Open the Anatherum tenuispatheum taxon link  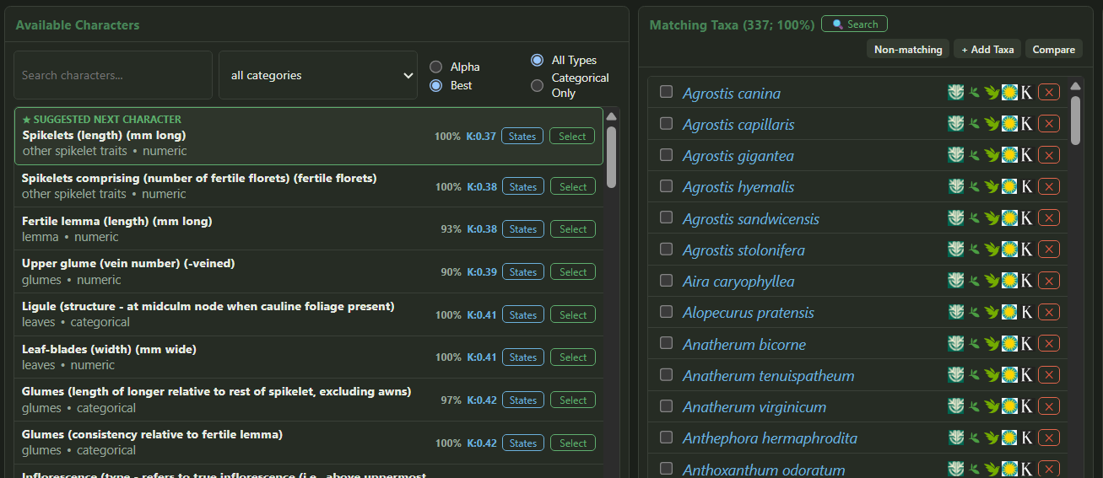[769, 376]
